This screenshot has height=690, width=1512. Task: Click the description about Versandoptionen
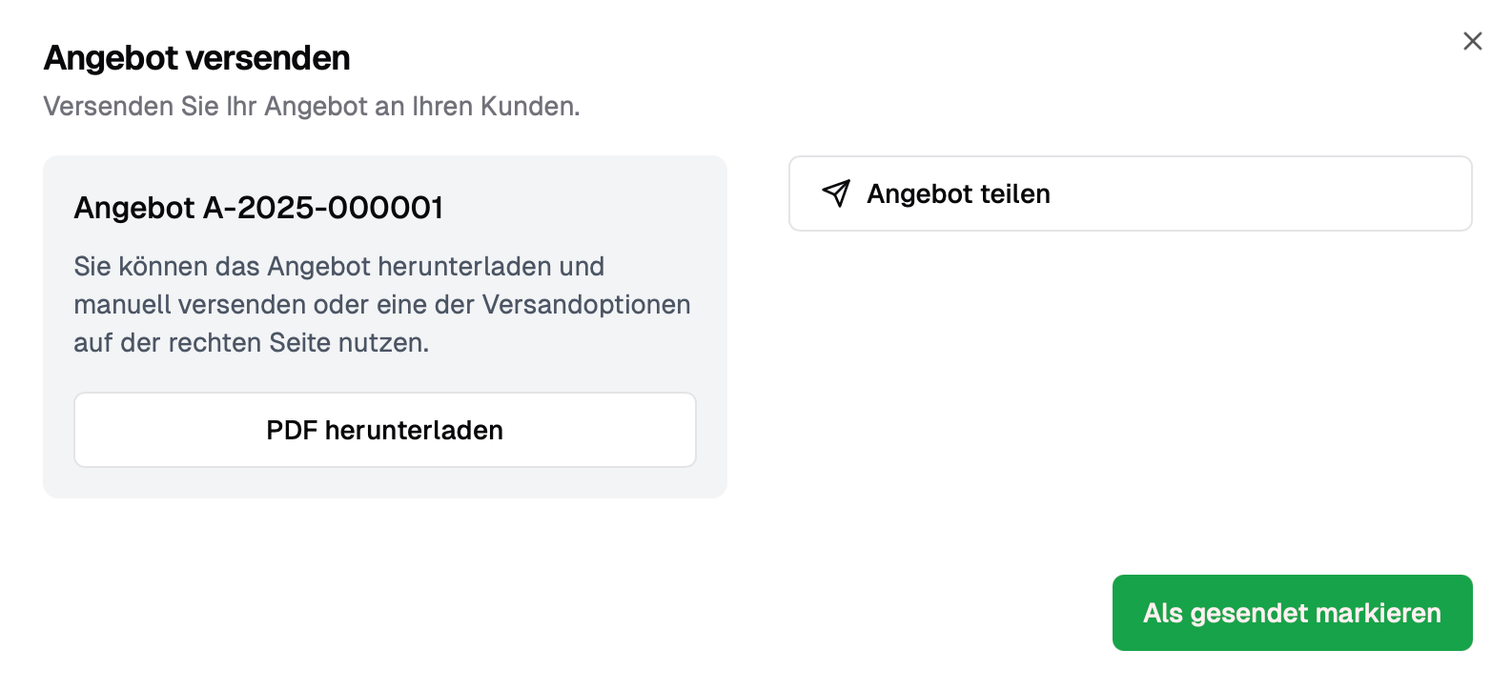coord(382,304)
